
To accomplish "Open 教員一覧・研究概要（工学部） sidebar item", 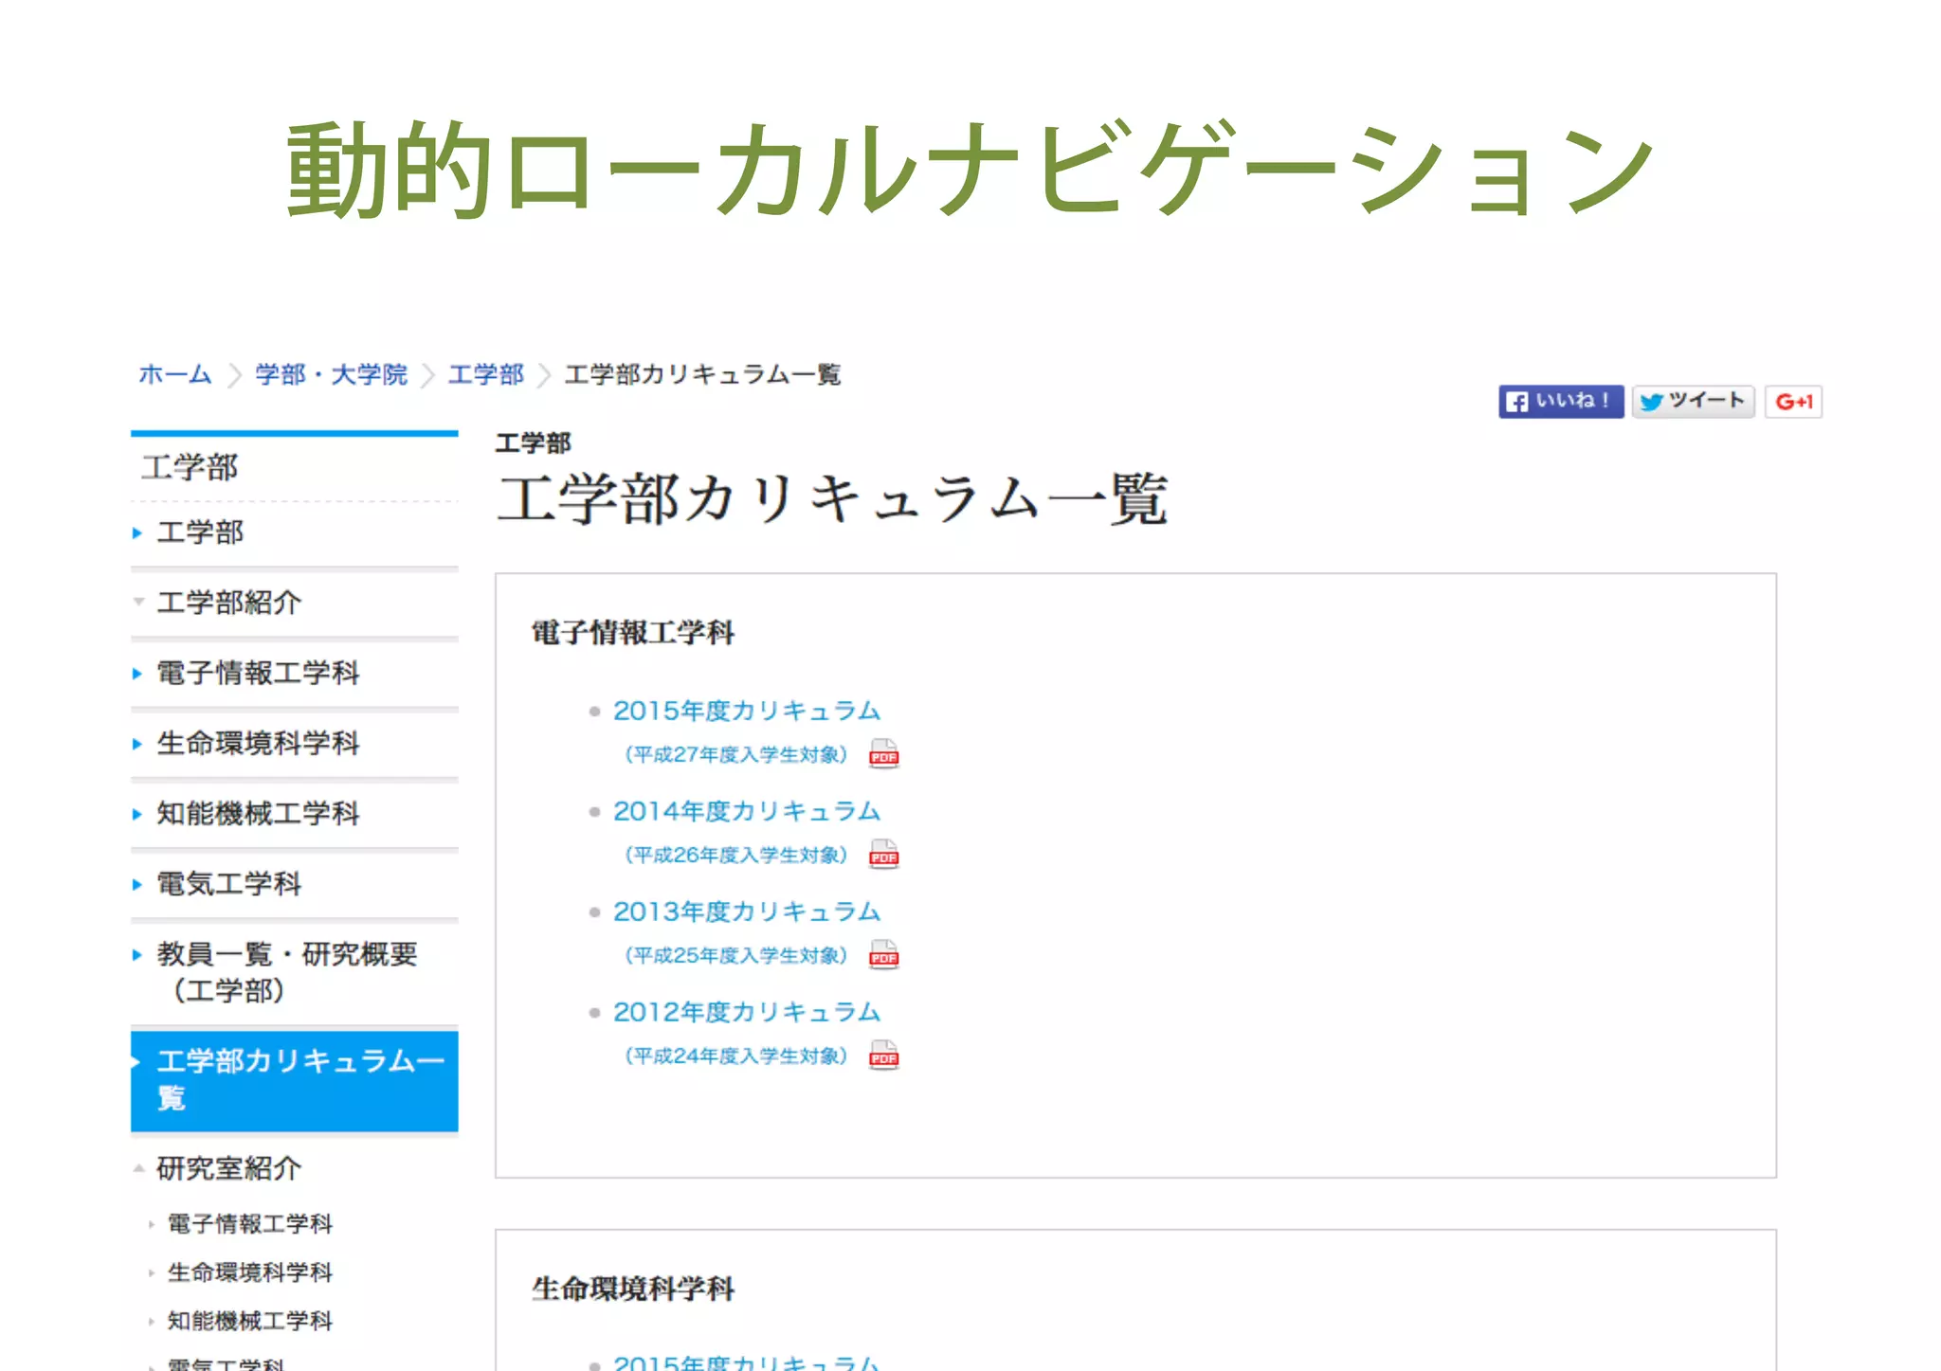I will (x=294, y=972).
